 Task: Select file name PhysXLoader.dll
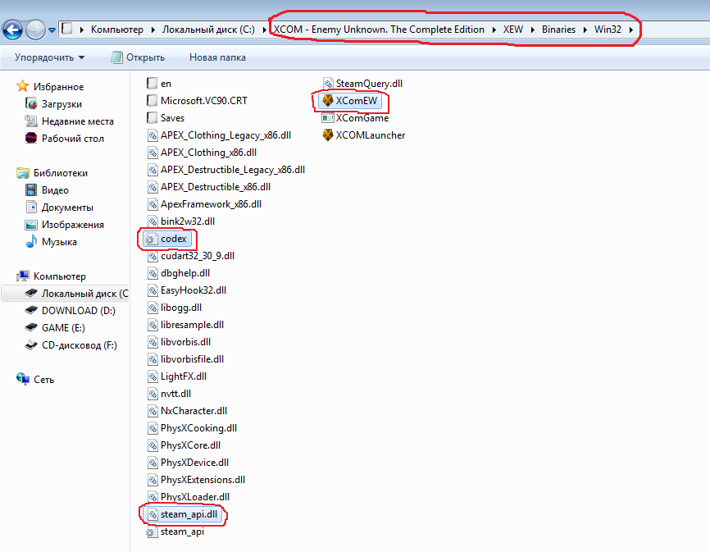coord(194,497)
